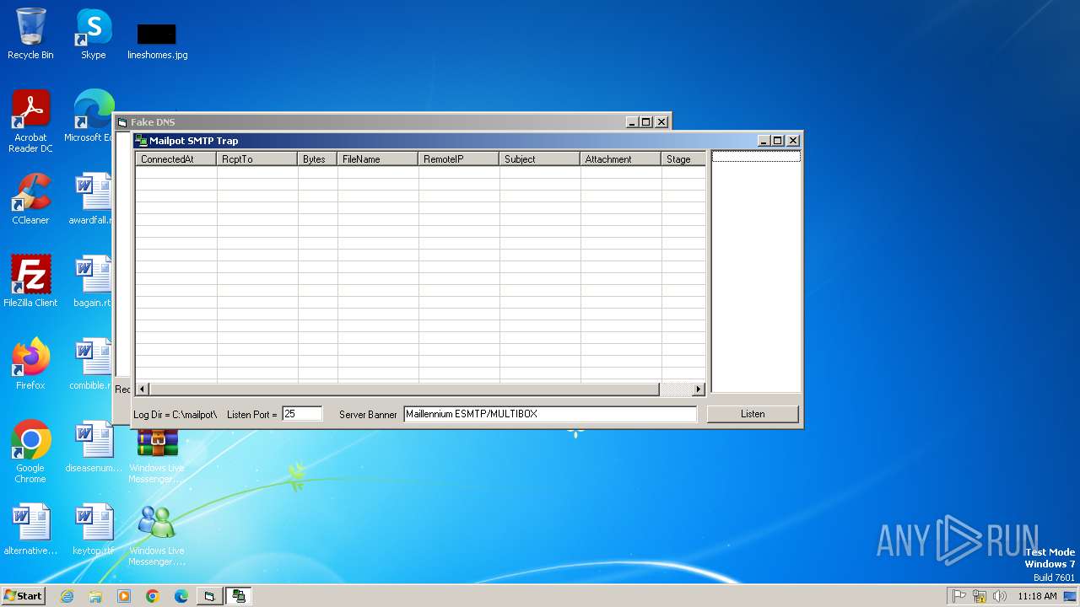Open the Action Center flag icon
The image size is (1080, 607).
959,596
